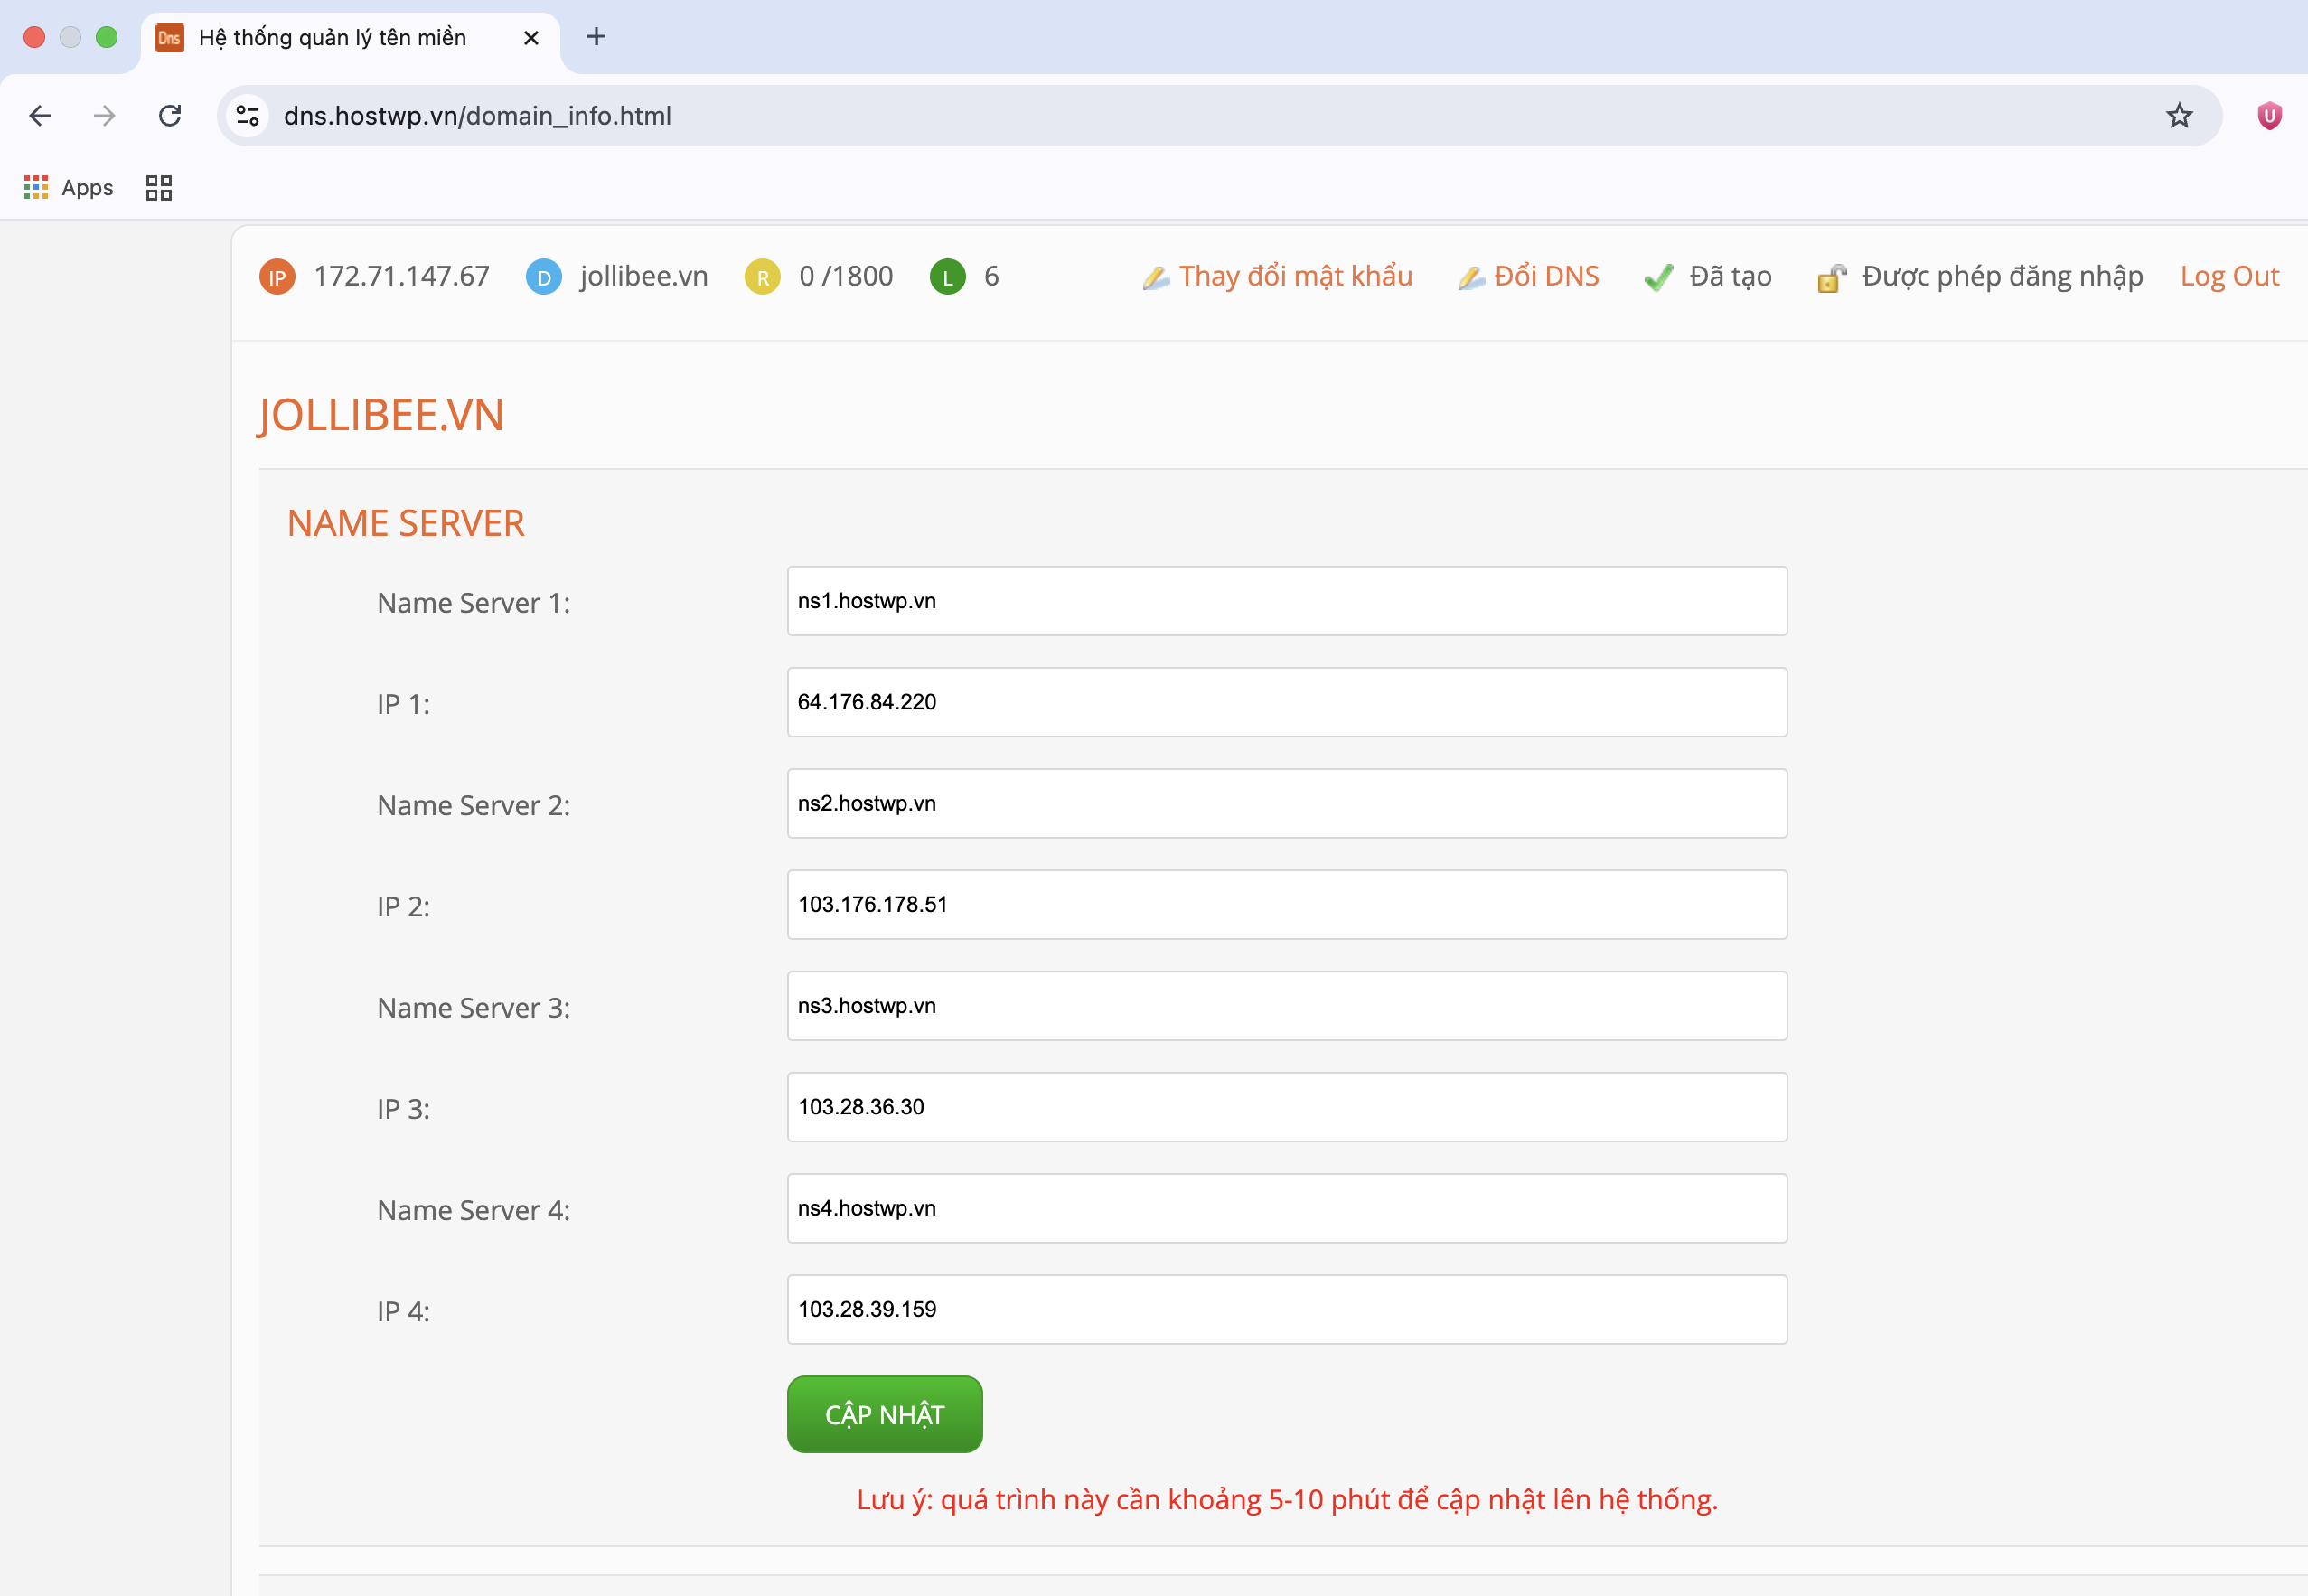This screenshot has height=1596, width=2308.
Task: Open the site information icon in address bar
Action: point(248,116)
